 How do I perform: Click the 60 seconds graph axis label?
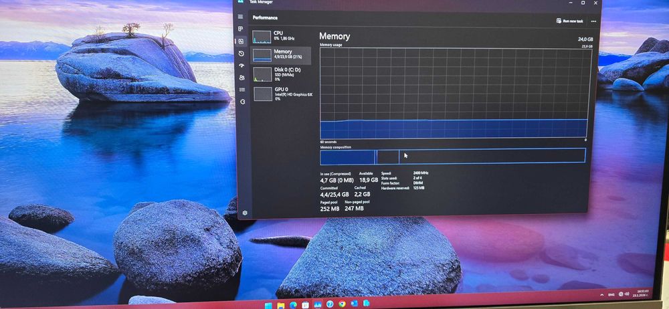pos(328,142)
